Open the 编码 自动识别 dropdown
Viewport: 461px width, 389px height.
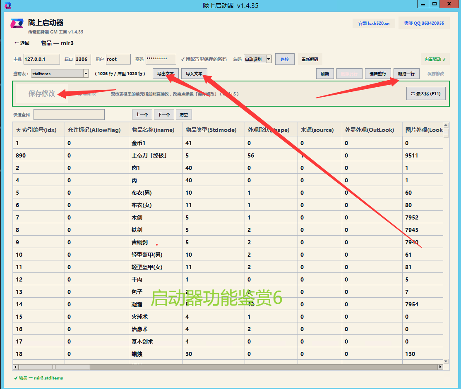257,60
